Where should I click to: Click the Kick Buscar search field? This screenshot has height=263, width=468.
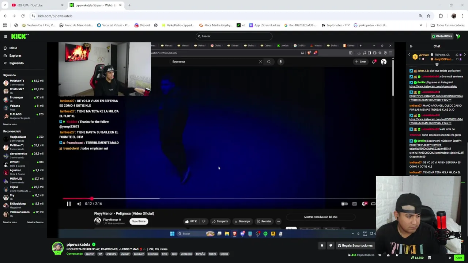pyautogui.click(x=234, y=36)
